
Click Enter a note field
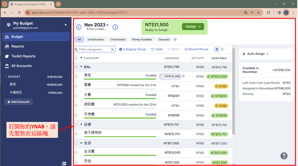click(x=96, y=29)
